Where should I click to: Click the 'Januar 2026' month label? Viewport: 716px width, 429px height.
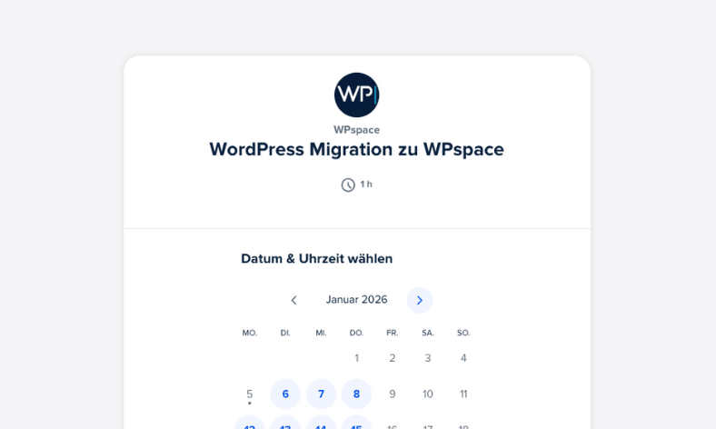pos(356,300)
